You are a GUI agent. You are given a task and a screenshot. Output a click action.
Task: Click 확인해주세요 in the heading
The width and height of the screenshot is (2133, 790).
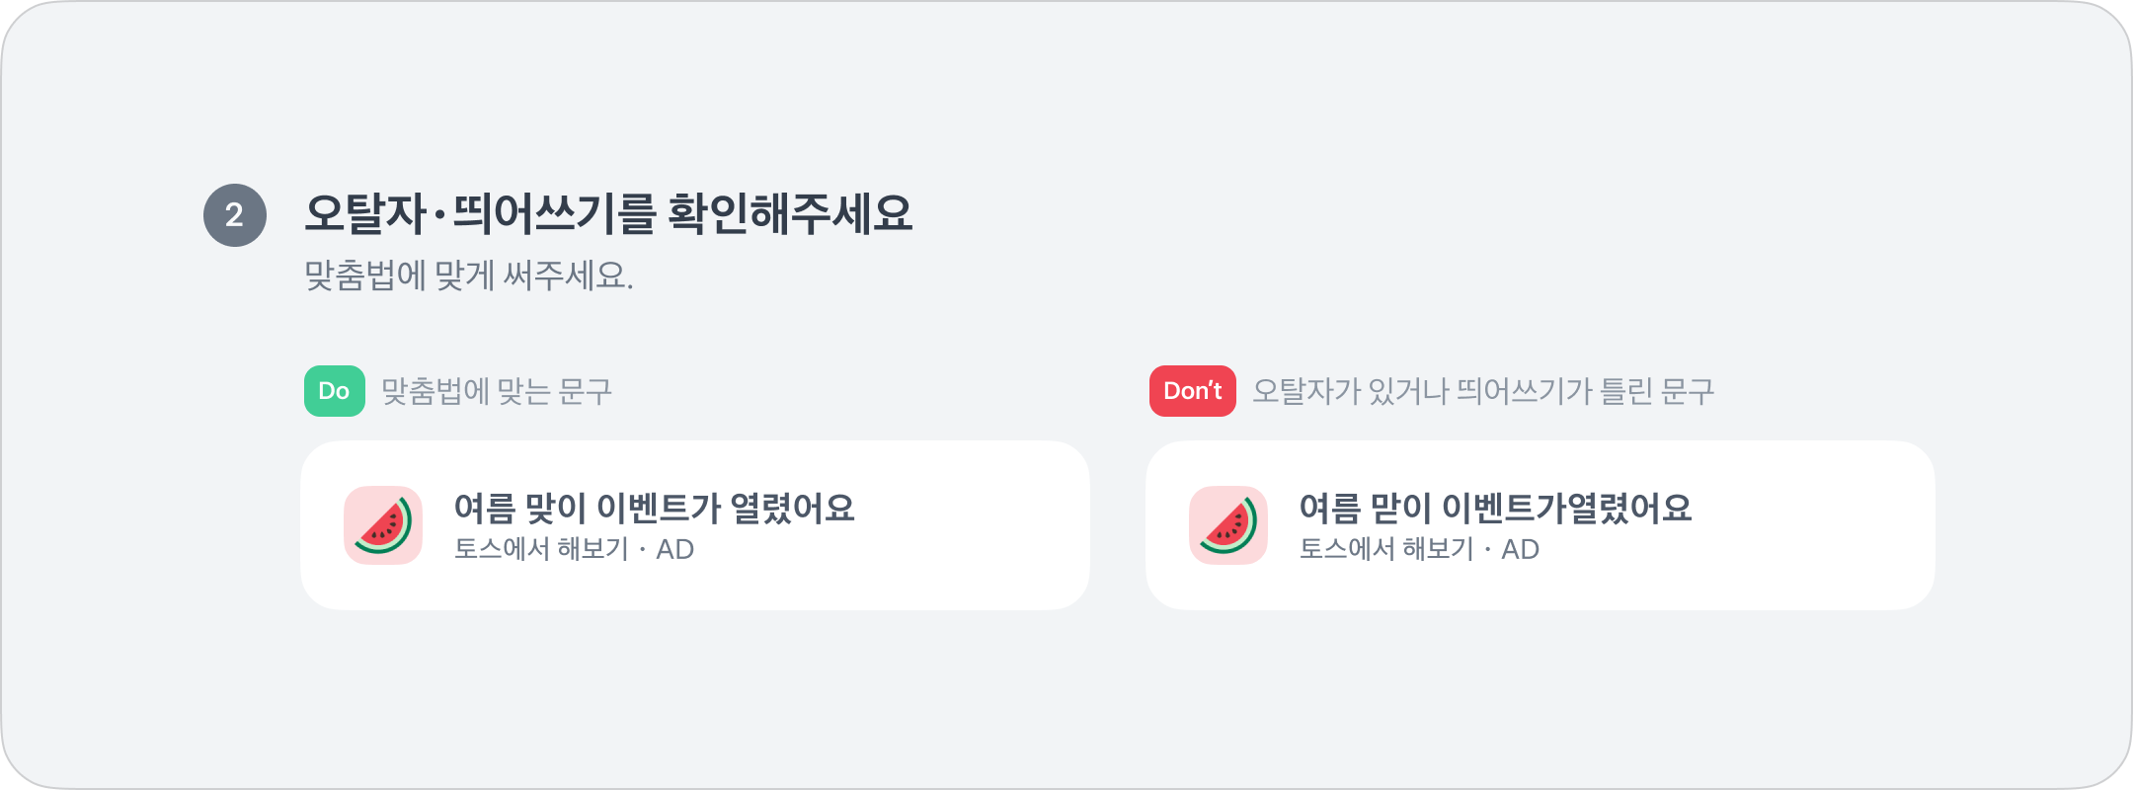[790, 213]
